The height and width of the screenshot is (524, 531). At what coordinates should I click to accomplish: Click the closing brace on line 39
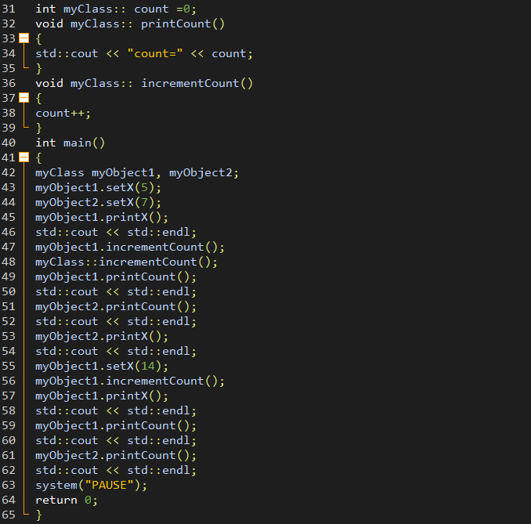click(38, 128)
